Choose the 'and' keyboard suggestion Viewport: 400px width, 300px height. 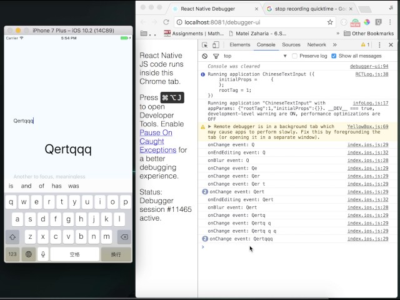tap(26, 186)
